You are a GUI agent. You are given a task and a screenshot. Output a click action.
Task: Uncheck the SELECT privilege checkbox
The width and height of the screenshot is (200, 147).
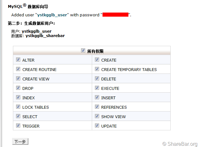tap(17, 116)
